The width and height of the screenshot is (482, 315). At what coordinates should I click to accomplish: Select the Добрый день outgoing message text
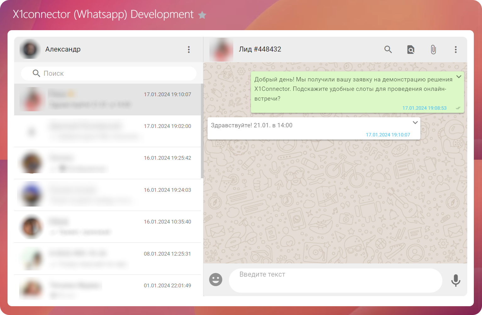tap(353, 89)
